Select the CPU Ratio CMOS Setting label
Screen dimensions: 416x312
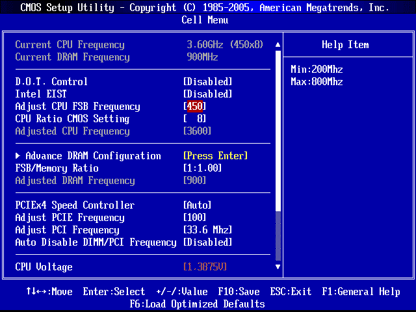tap(72, 119)
